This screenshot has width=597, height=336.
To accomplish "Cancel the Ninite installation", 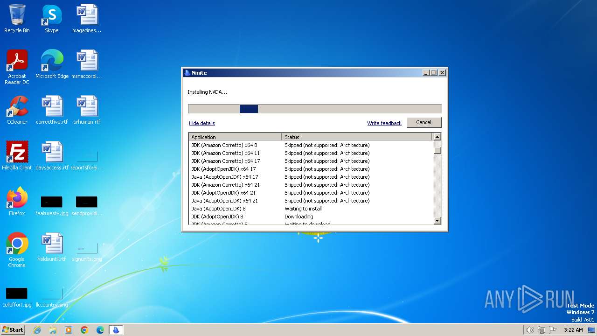I will (x=423, y=122).
